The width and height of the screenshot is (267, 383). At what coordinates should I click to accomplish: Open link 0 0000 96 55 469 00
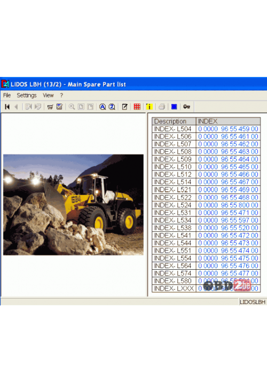tap(228, 190)
